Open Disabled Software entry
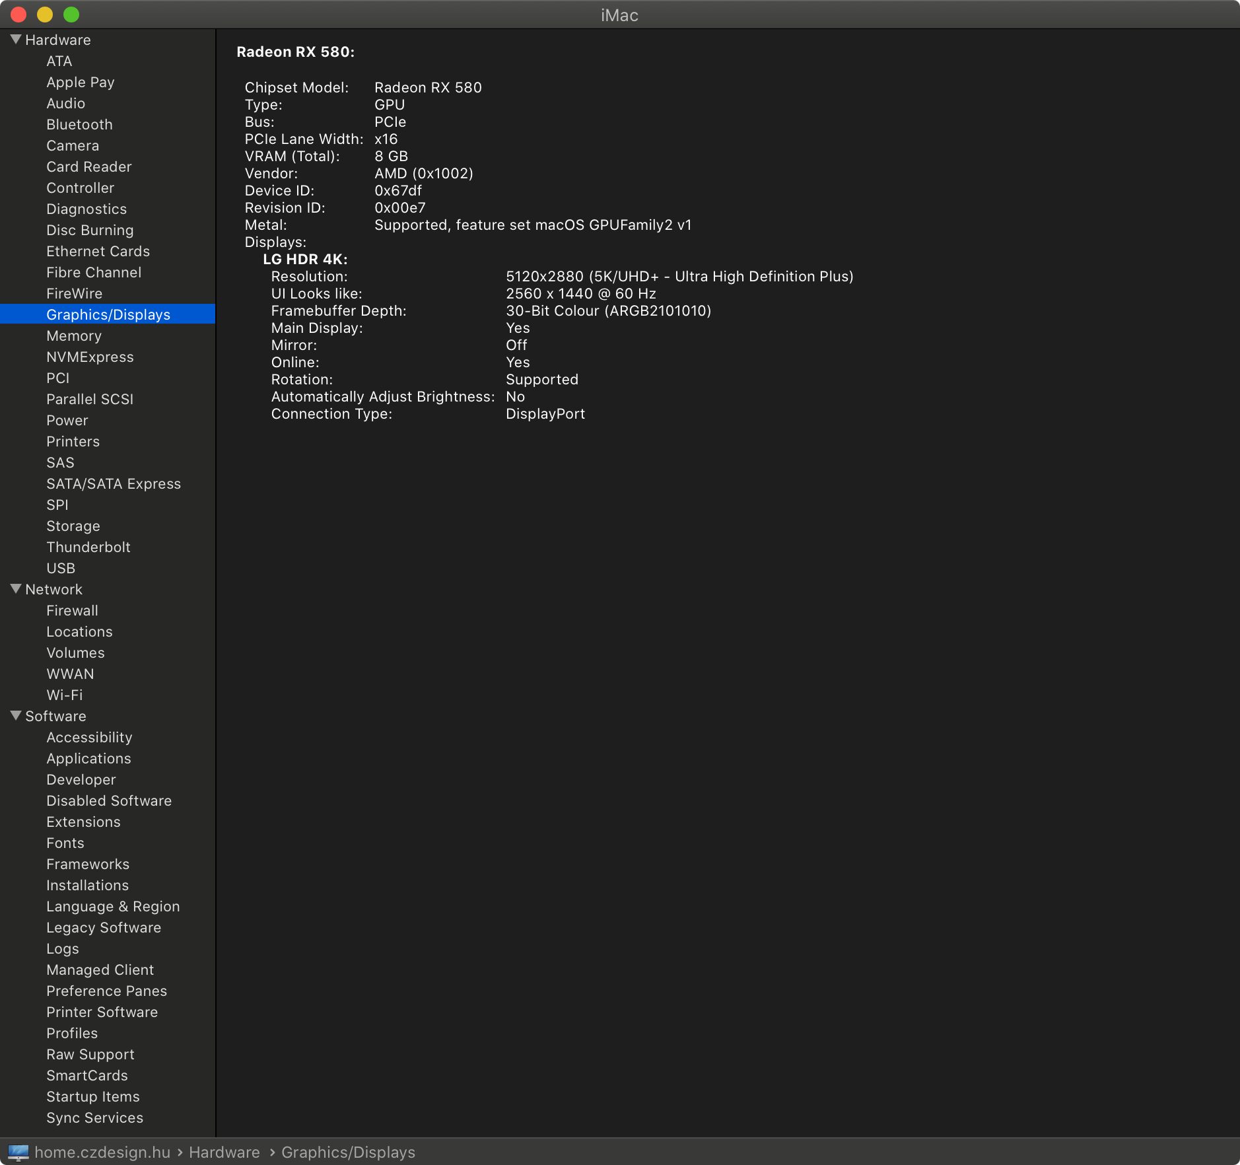 [x=109, y=801]
